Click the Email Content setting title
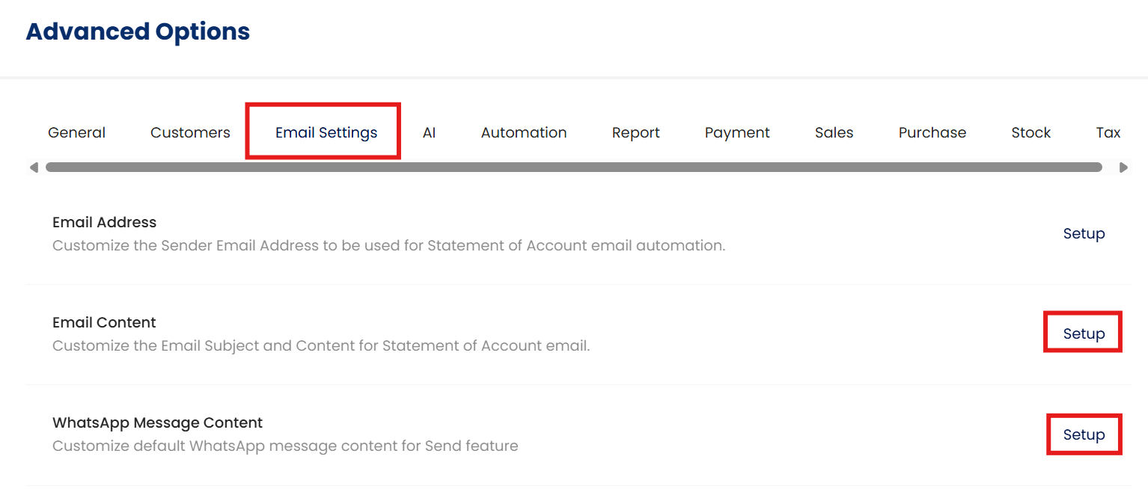This screenshot has width=1148, height=489. coord(104,322)
